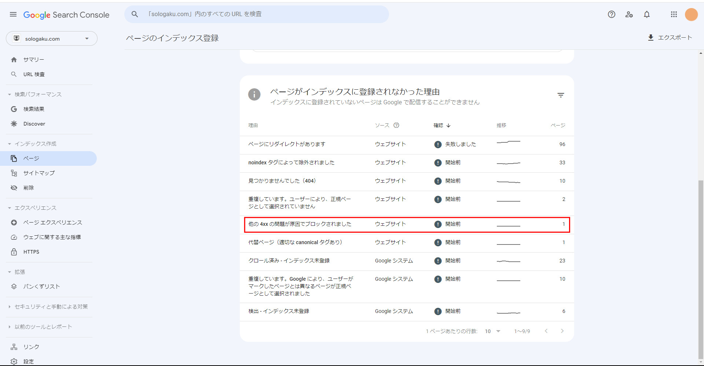
Task: Select 検索結果 from the sidebar
Action: (x=34, y=109)
